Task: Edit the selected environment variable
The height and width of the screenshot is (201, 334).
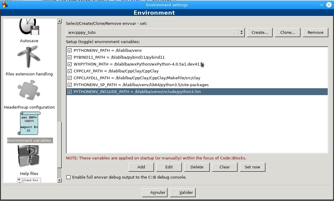Action: click(x=169, y=167)
